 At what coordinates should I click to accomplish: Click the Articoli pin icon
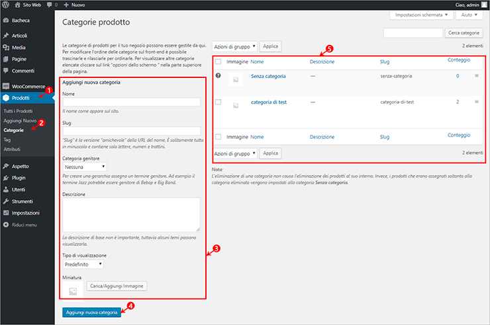pos(5,36)
